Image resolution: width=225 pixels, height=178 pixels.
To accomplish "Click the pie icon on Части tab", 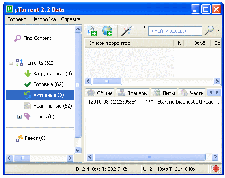I will pos(184,93).
